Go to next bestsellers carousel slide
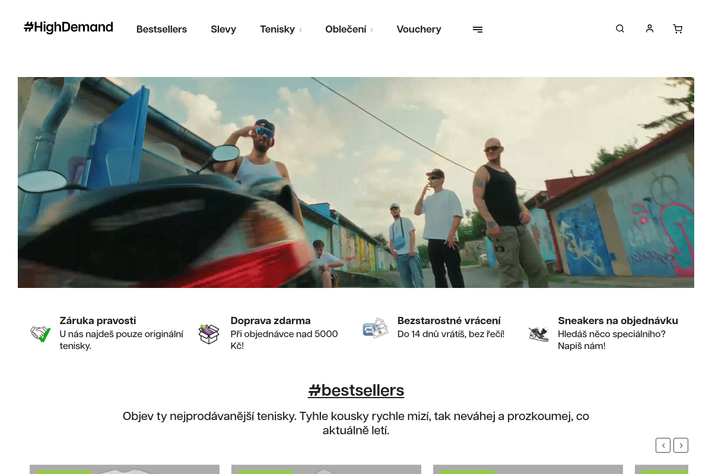 [x=681, y=445]
